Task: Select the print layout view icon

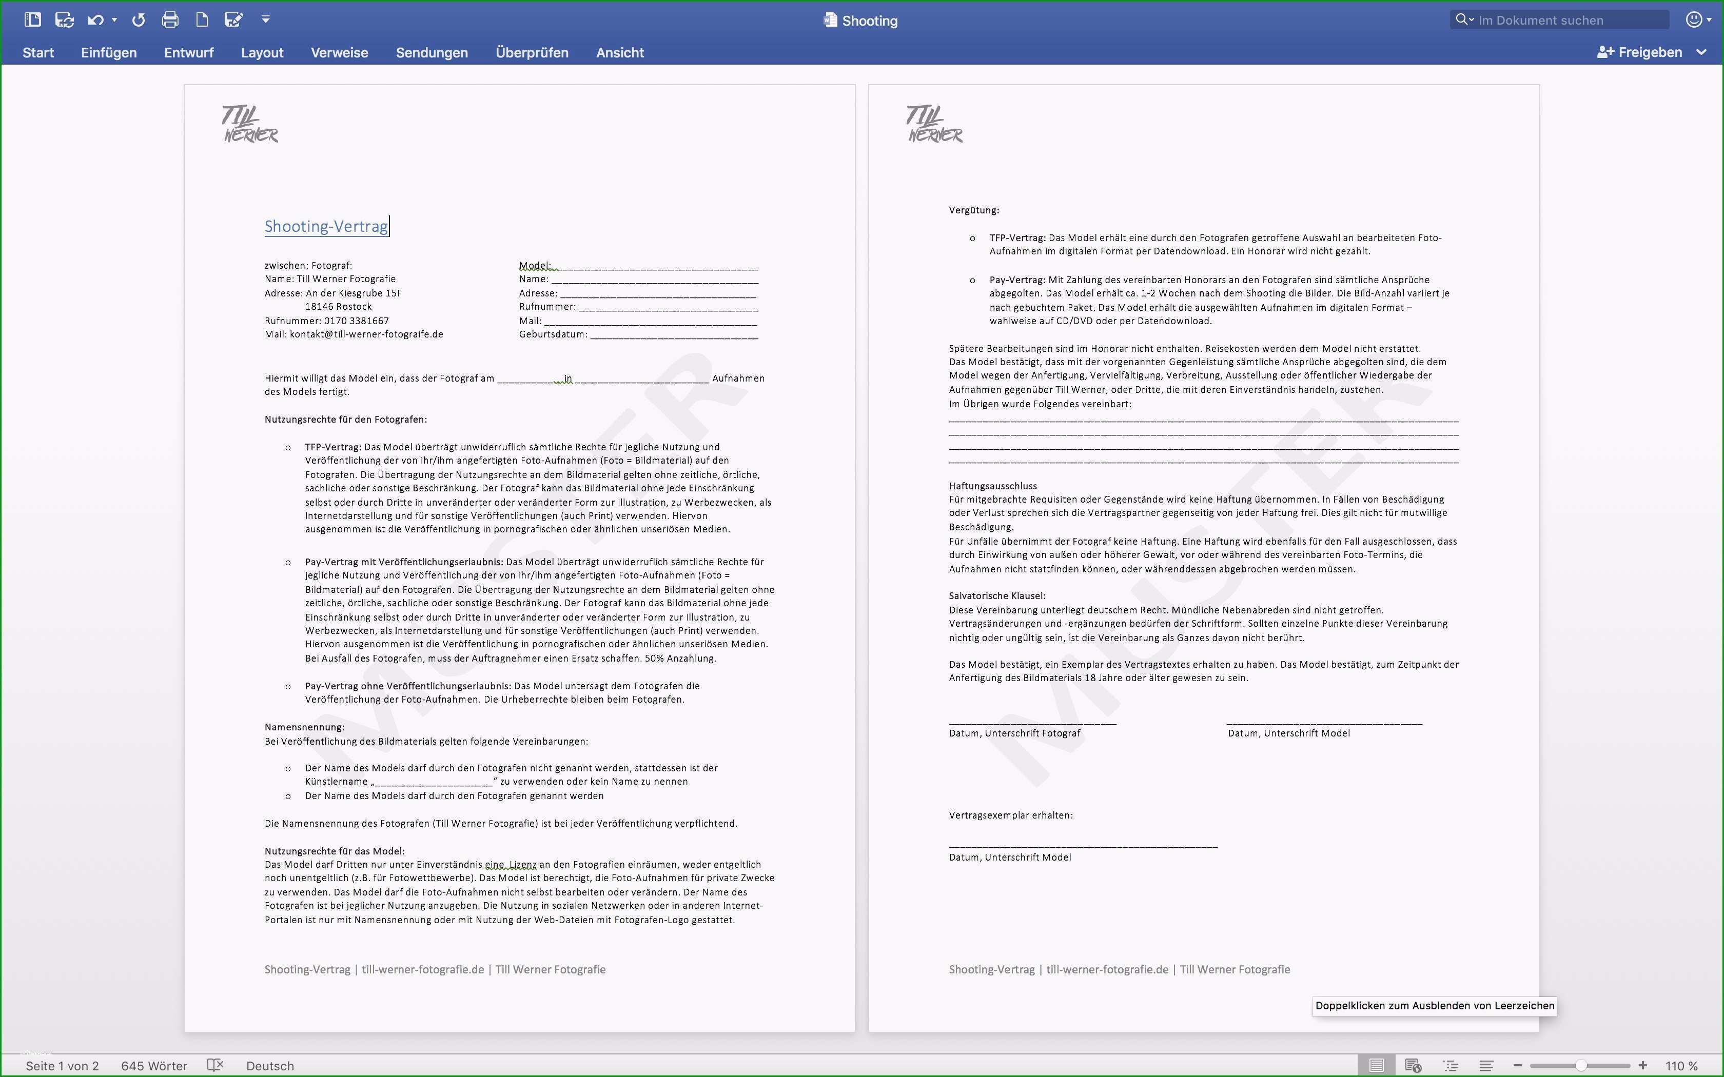Action: [x=1376, y=1066]
